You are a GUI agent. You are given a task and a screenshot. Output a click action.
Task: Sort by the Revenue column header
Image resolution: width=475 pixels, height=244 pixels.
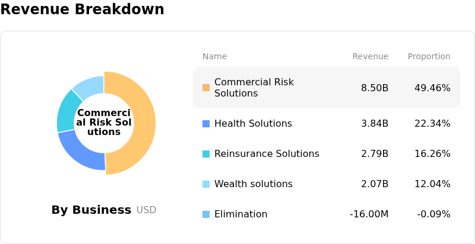(370, 57)
